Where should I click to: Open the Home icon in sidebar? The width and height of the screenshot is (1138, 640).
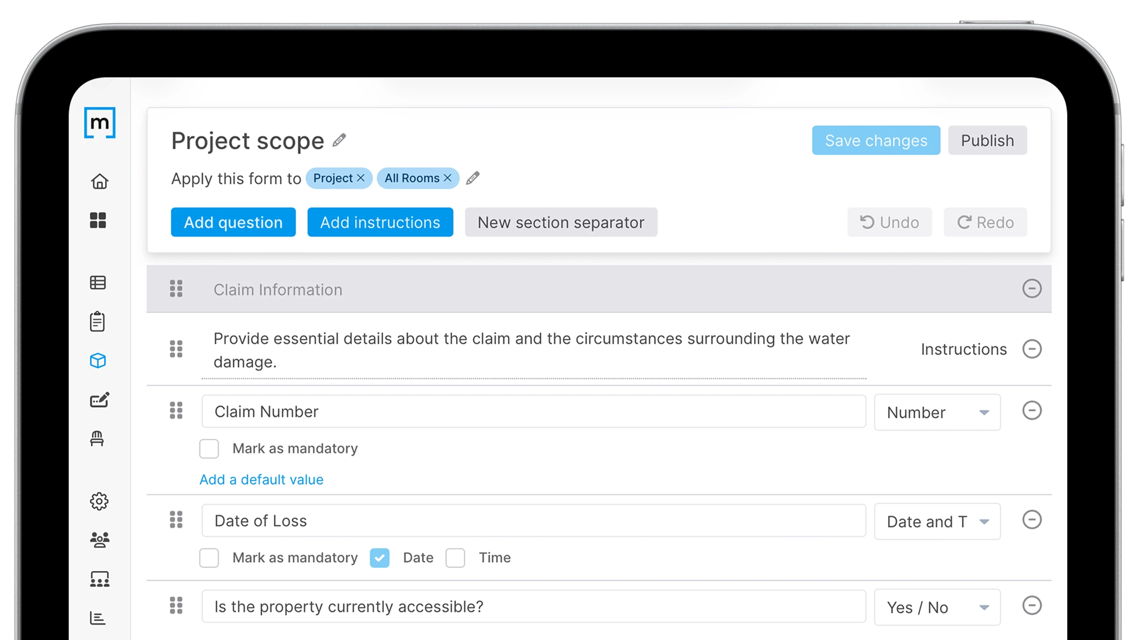point(99,181)
